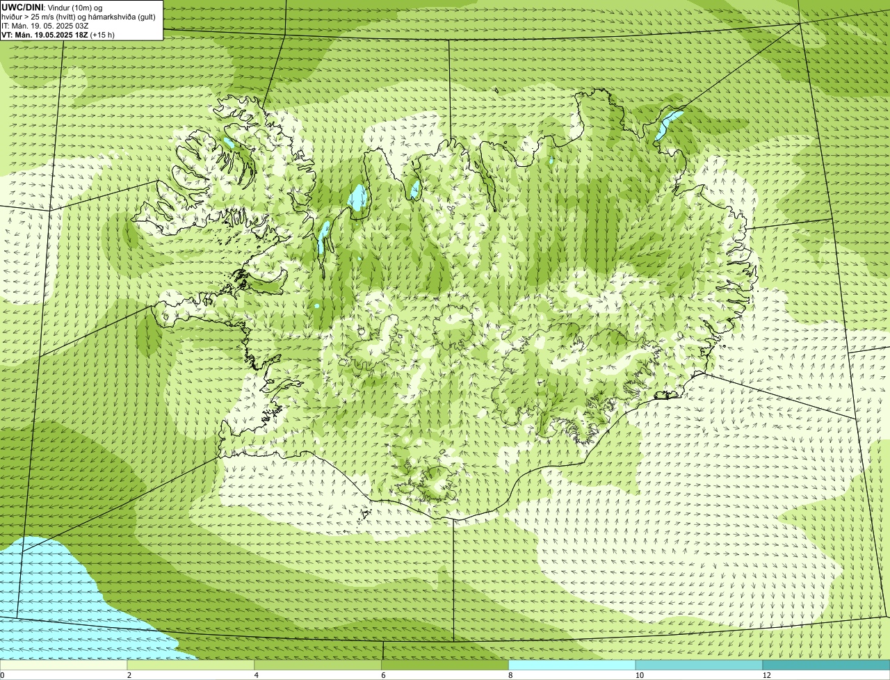890x680 pixels.
Task: Click the "6" tick label on the scale
Action: click(384, 675)
